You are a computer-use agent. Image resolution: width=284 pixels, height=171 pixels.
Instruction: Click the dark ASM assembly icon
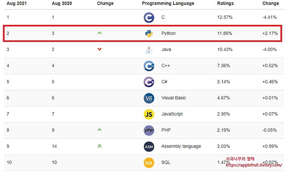149,146
